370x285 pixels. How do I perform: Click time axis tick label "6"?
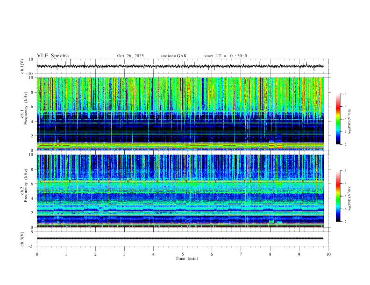[x=212, y=254]
